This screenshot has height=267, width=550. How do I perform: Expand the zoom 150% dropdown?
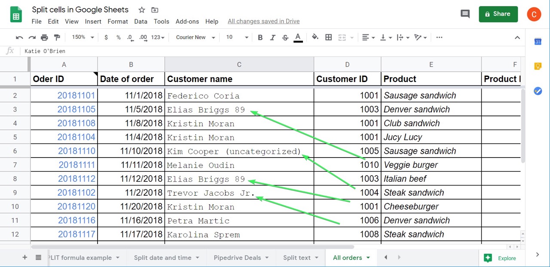tap(82, 38)
